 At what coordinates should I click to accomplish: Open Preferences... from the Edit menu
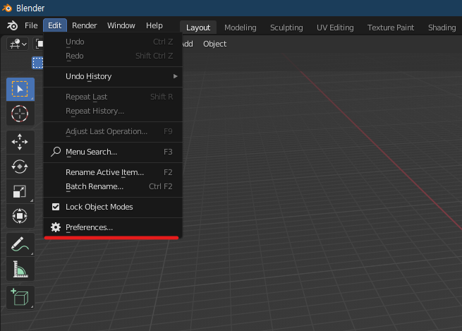tap(113, 227)
